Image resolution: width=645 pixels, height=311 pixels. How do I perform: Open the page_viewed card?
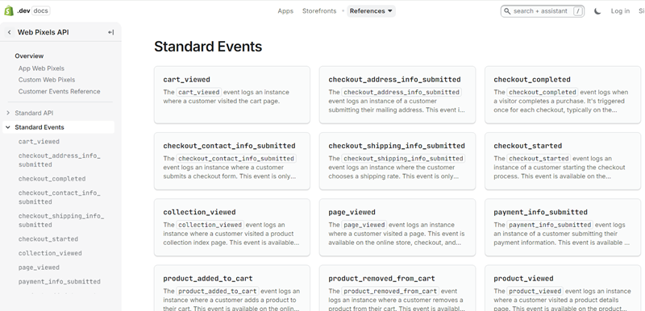pos(397,227)
